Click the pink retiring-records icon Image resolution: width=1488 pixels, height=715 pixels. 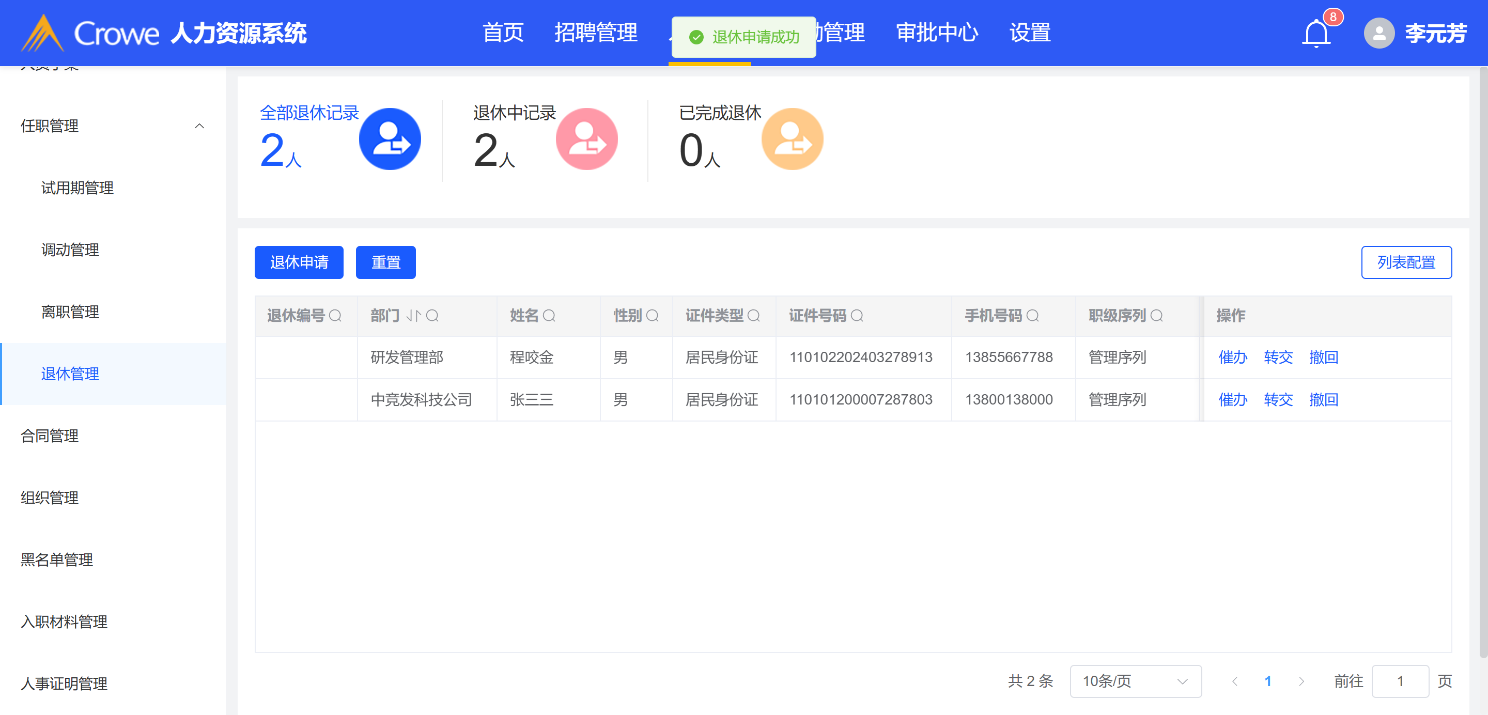(586, 138)
